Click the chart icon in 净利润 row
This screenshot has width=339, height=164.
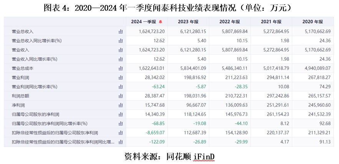(121, 105)
